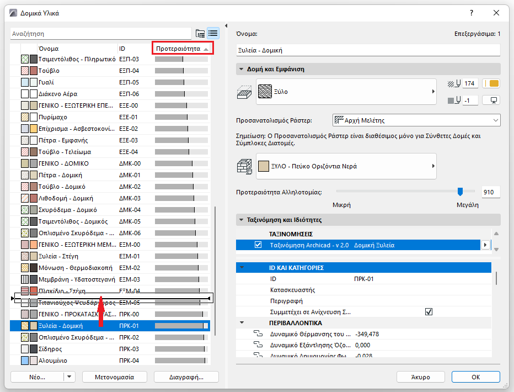
Task: Click fill icon of Αλουμίνιο row
Action: point(25,361)
